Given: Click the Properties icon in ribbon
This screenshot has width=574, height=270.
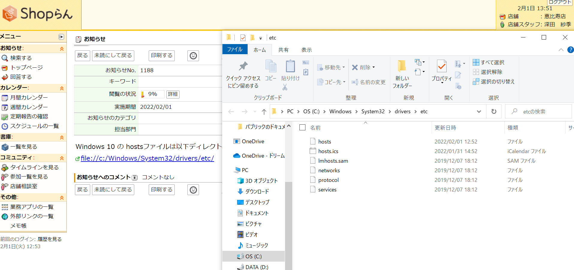Looking at the screenshot, I should coord(442,67).
